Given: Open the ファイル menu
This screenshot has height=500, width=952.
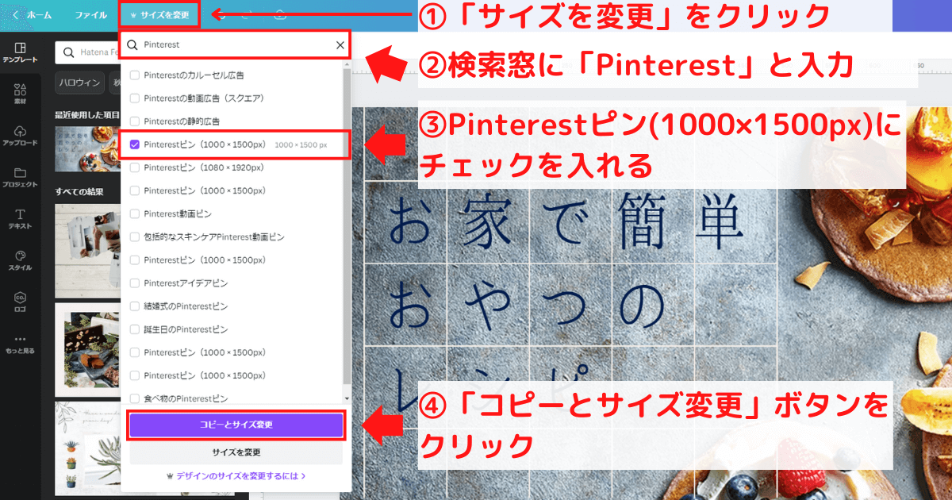Looking at the screenshot, I should 94,13.
